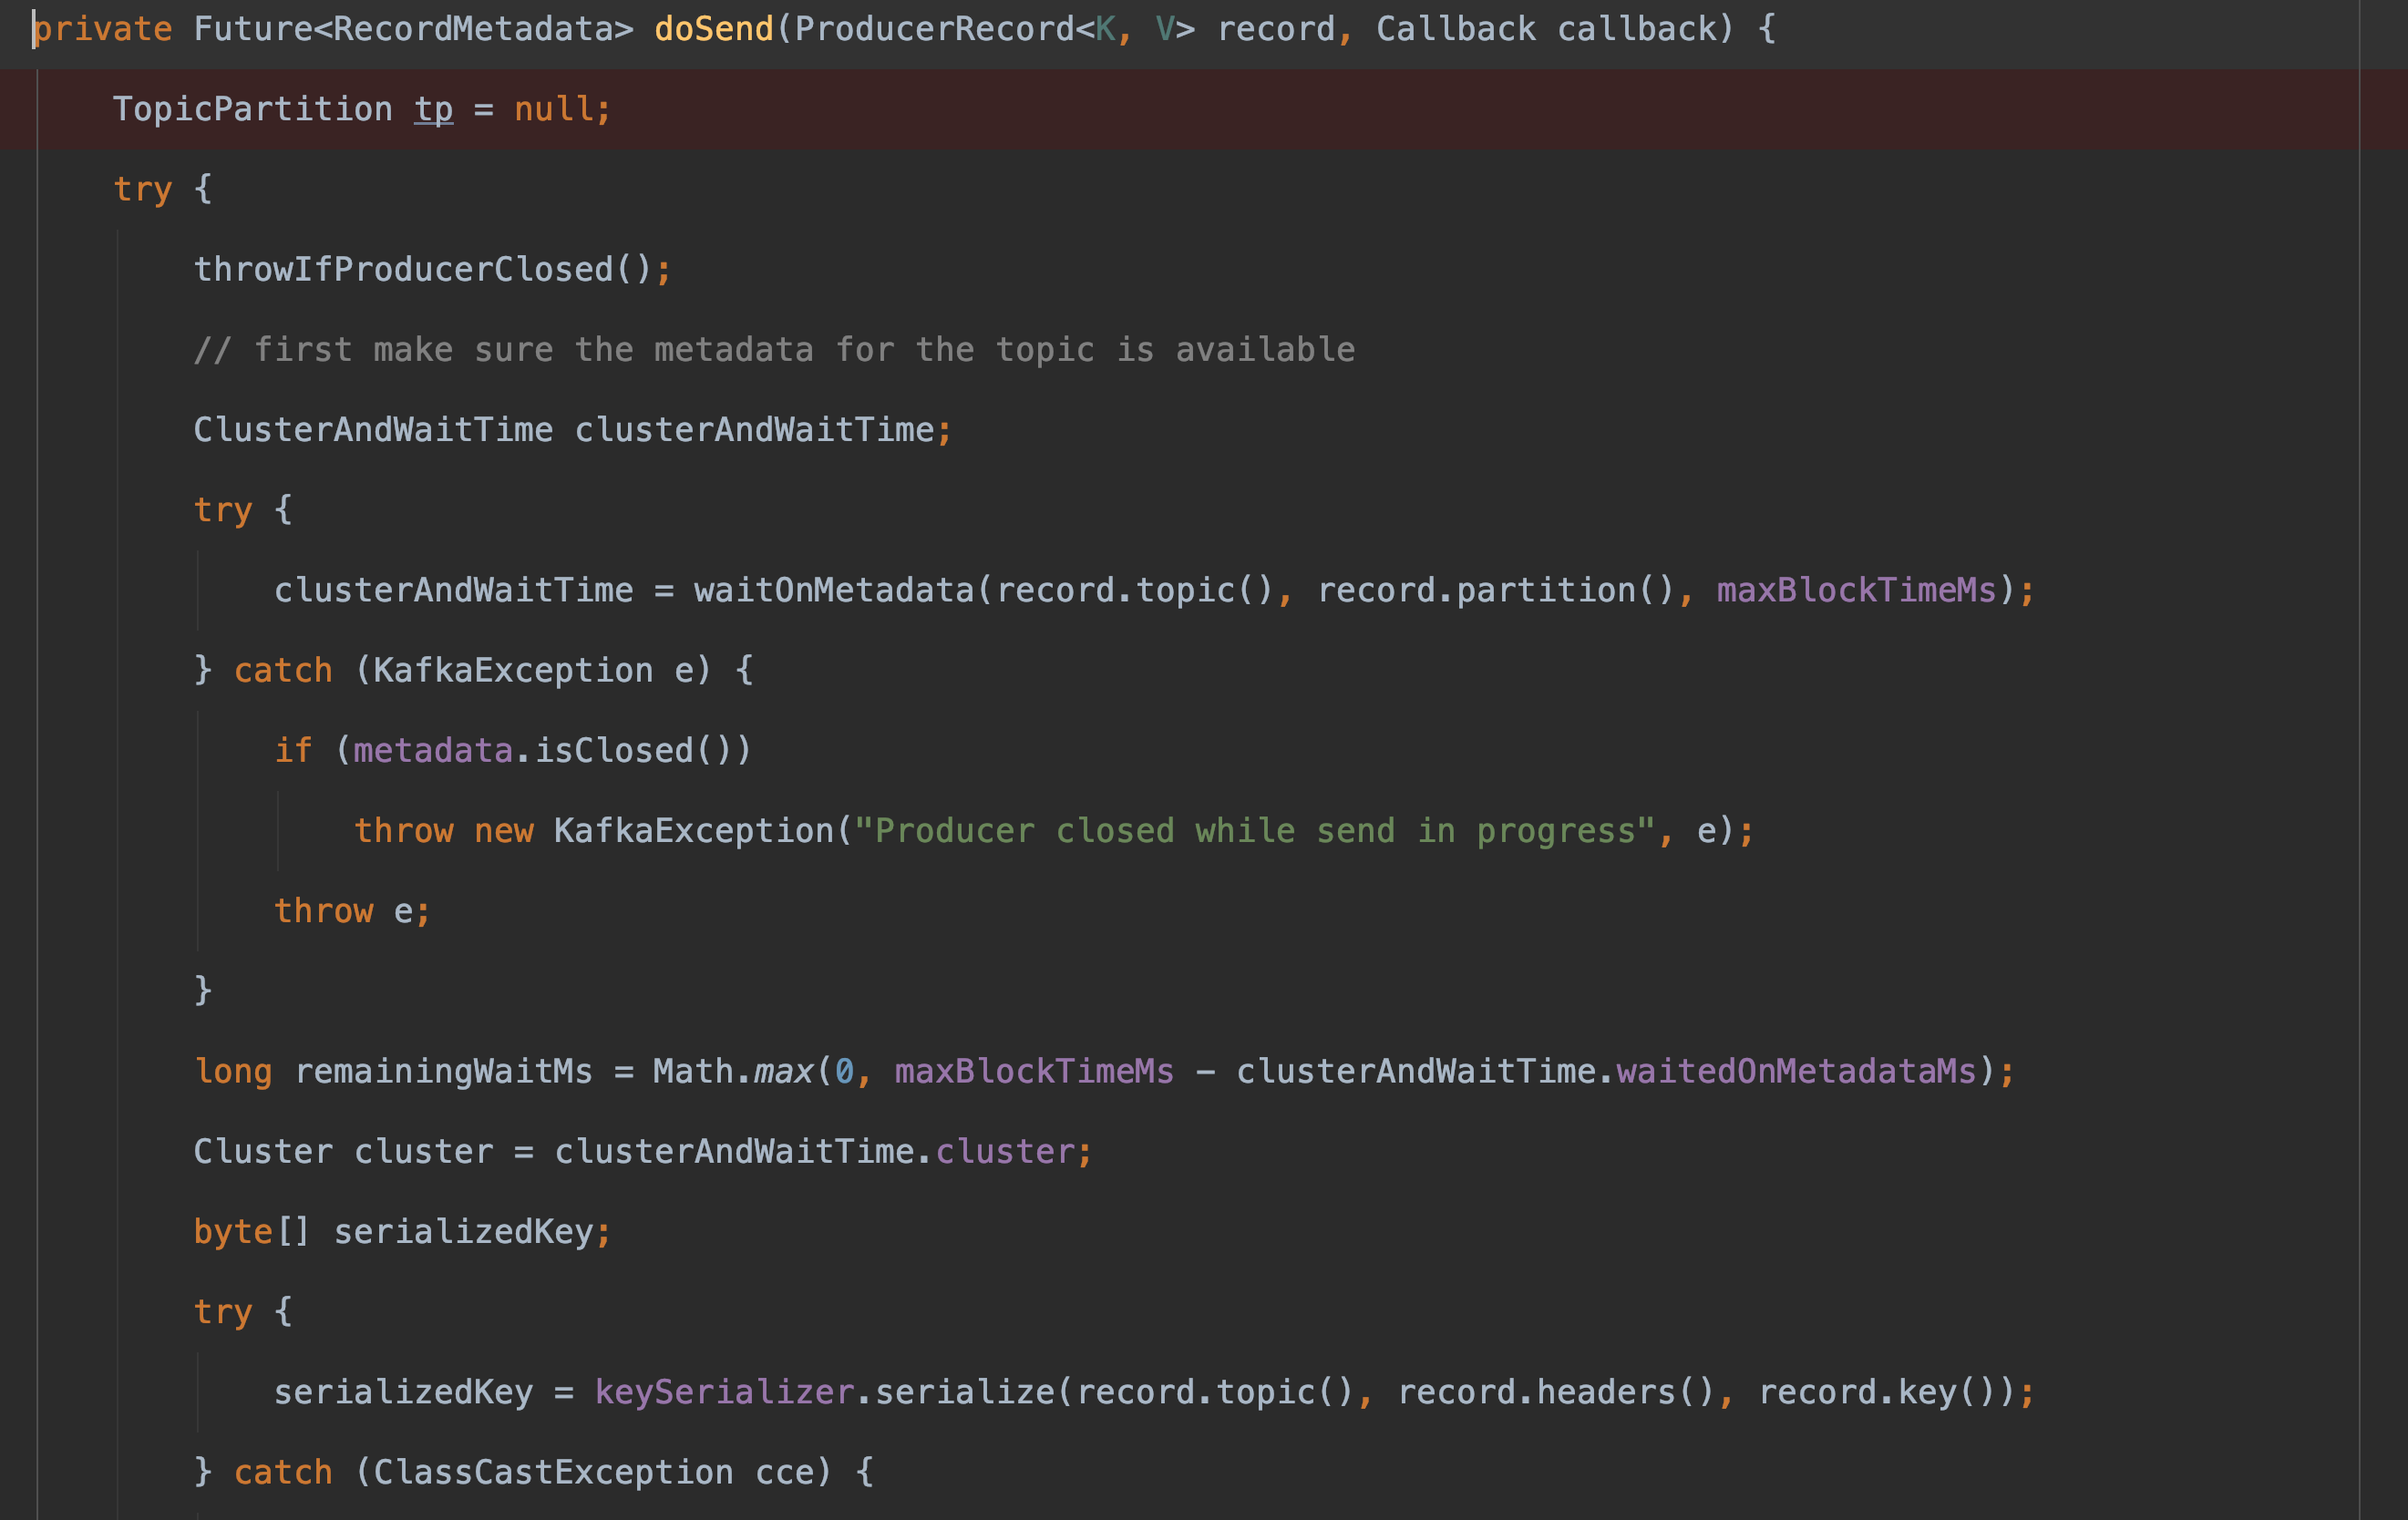Viewport: 2408px width, 1520px height.
Task: Click the waitOnMetadata method call
Action: click(834, 590)
